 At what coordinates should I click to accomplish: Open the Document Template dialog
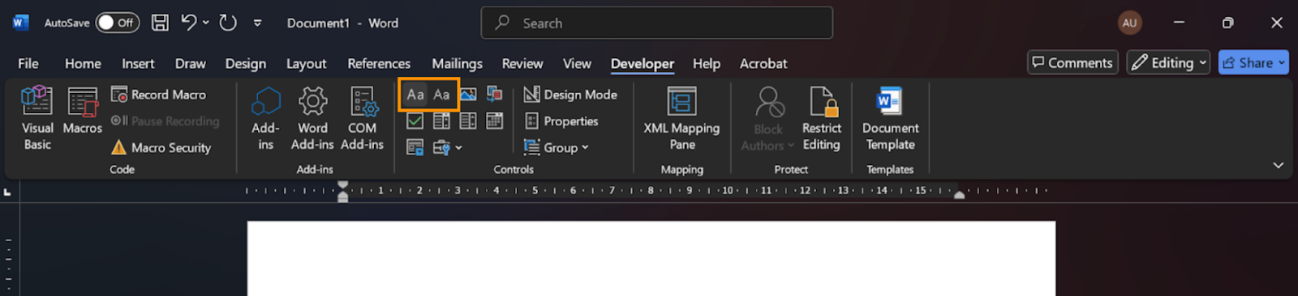point(890,118)
